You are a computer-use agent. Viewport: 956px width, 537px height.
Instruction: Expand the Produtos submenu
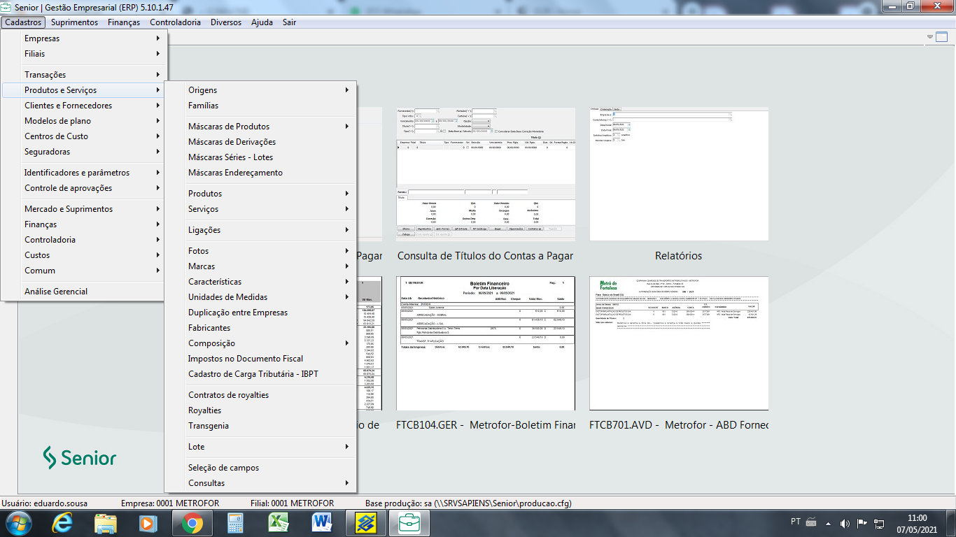point(260,194)
